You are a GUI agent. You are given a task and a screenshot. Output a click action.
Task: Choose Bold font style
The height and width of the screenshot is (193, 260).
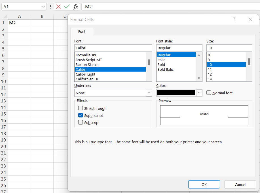click(x=176, y=65)
